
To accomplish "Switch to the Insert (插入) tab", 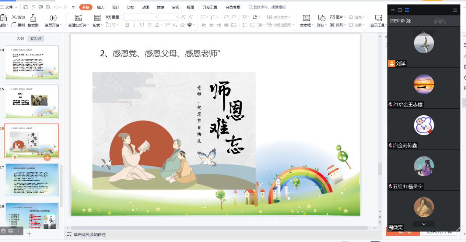I will [x=101, y=7].
